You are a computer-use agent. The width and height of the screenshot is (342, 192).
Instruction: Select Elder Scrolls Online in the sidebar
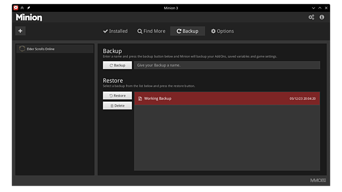[x=55, y=49]
